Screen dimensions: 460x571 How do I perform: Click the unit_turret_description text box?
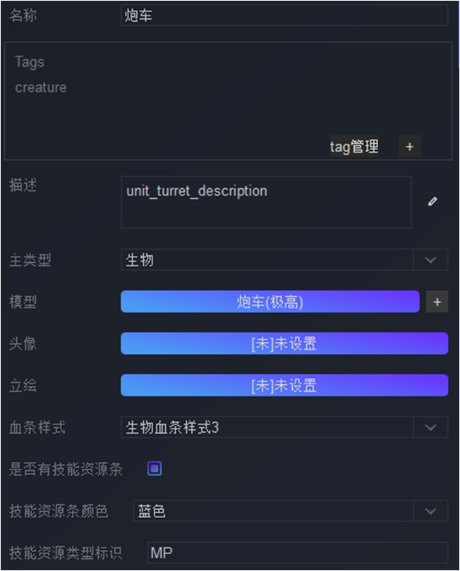pos(266,202)
